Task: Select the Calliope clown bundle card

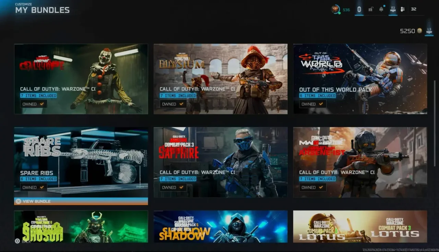Action: pos(81,79)
